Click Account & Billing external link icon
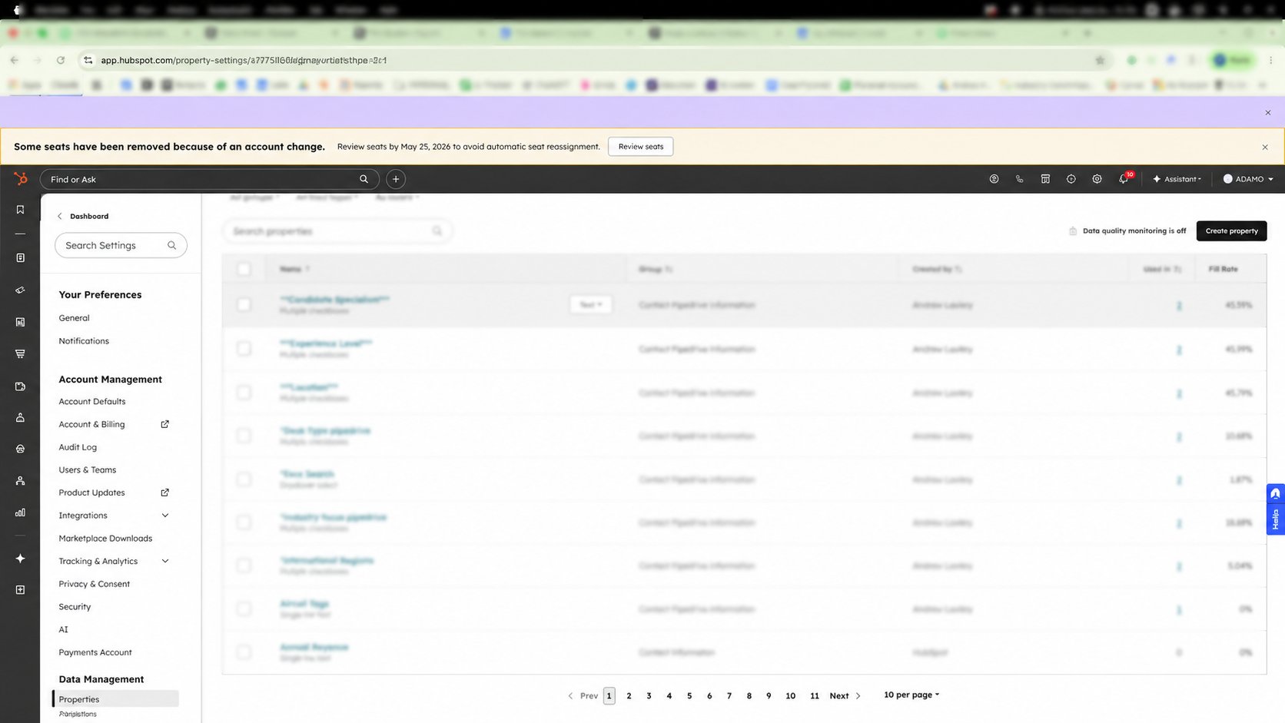Screen dimensions: 1285x723 tap(164, 424)
